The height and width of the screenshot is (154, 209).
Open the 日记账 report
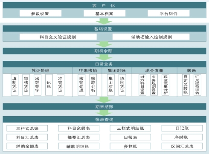tap(182, 128)
